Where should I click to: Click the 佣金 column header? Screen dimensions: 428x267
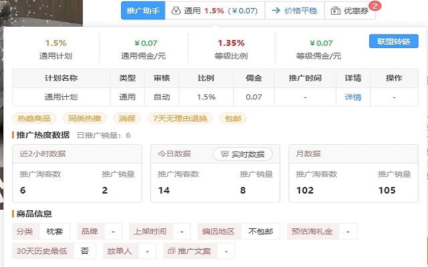[254, 78]
